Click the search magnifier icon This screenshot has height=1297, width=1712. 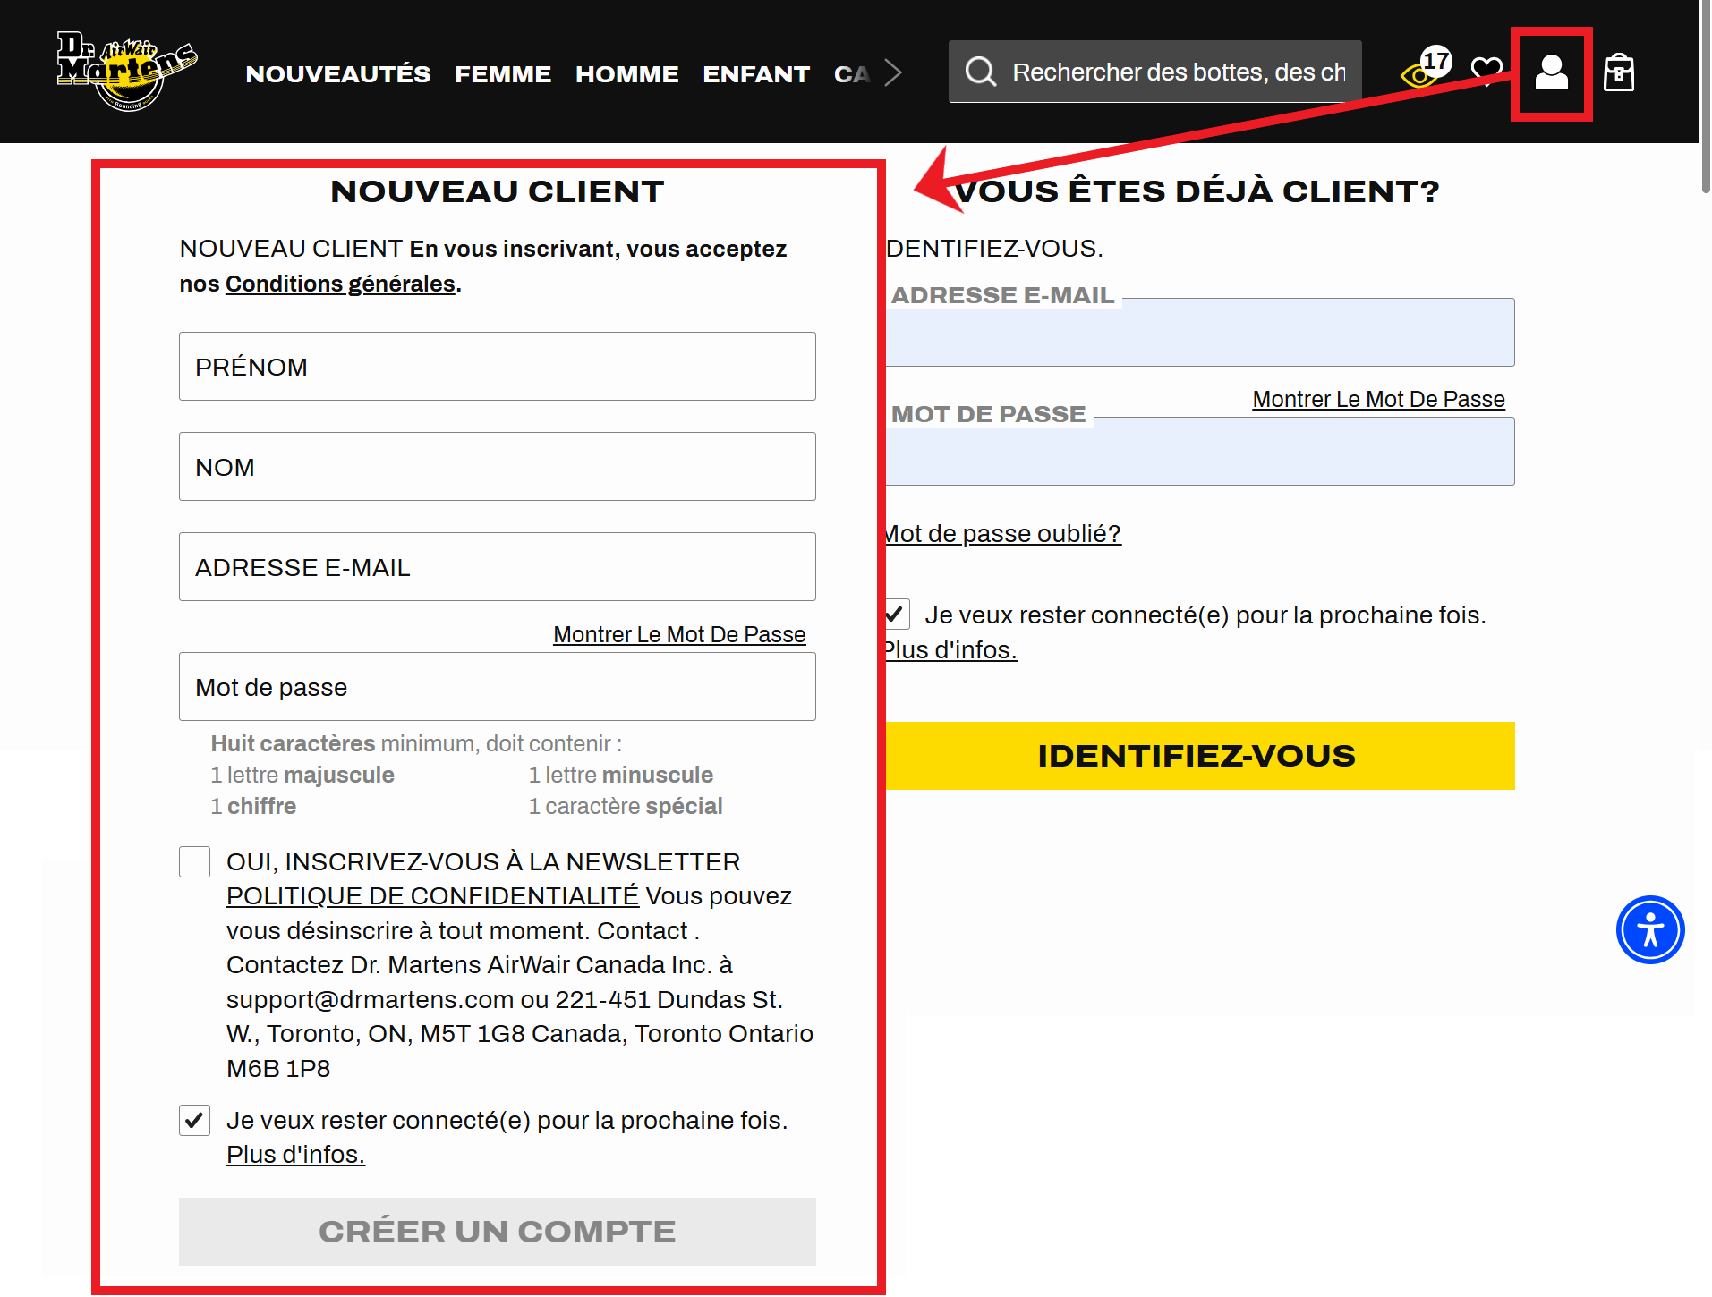pos(981,72)
